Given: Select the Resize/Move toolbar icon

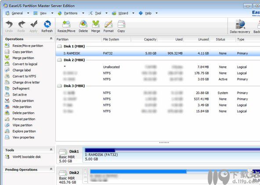Looking at the screenshot, I should pyautogui.click(x=66, y=26).
